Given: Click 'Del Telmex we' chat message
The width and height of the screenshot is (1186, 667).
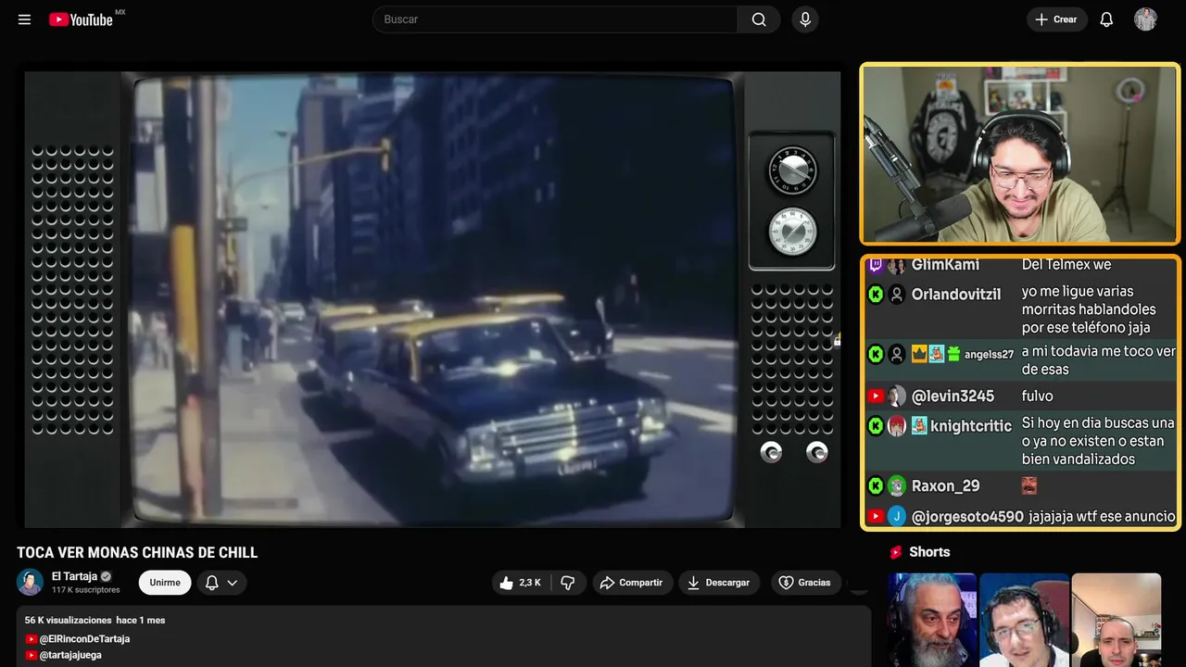Looking at the screenshot, I should tap(1066, 265).
